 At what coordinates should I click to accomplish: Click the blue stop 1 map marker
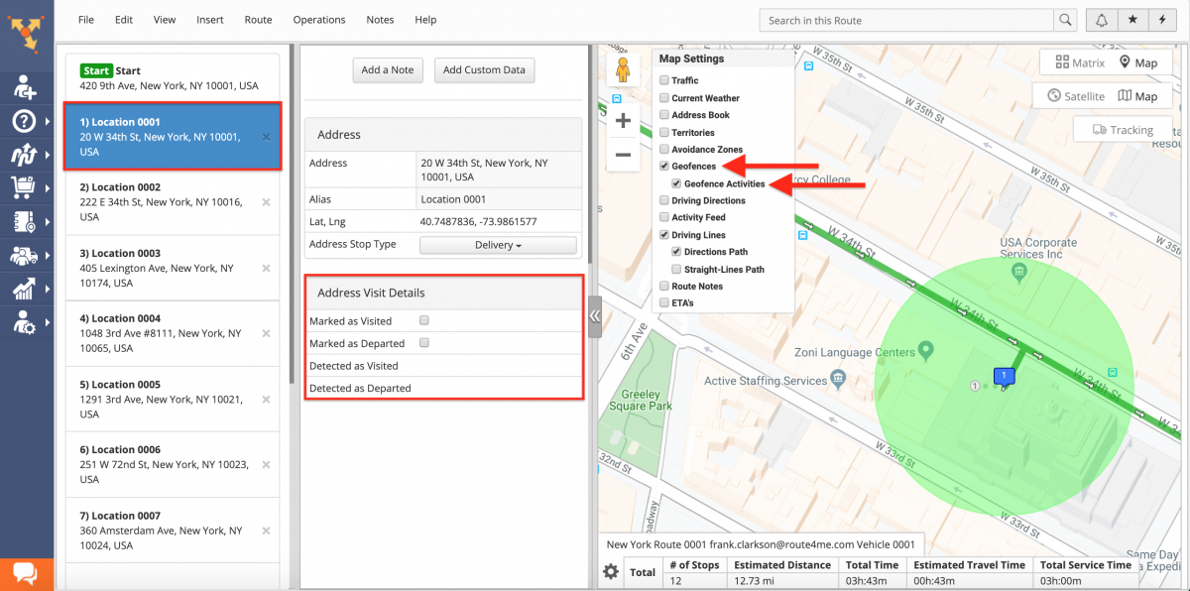[1004, 377]
